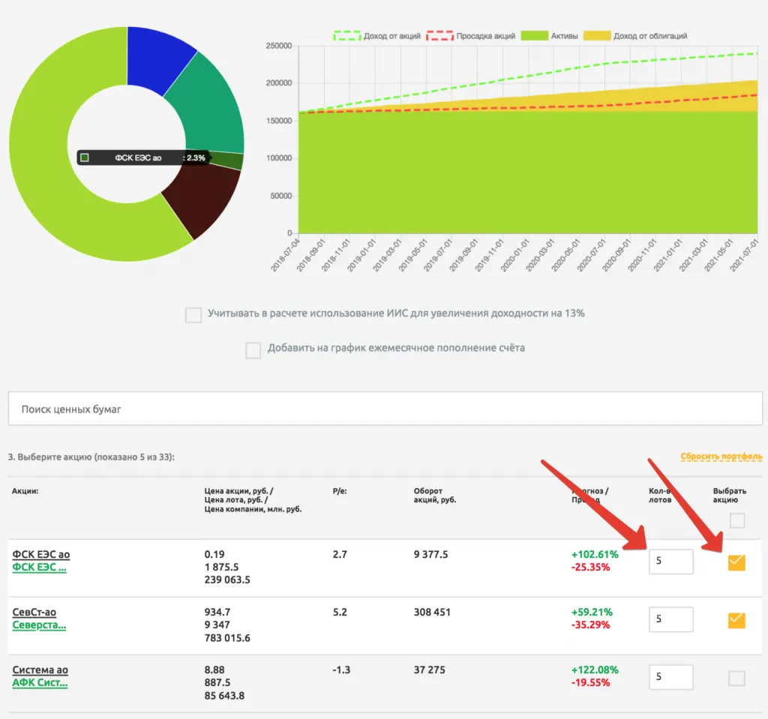Open the Северсталь company link
768x719 pixels.
pos(39,625)
